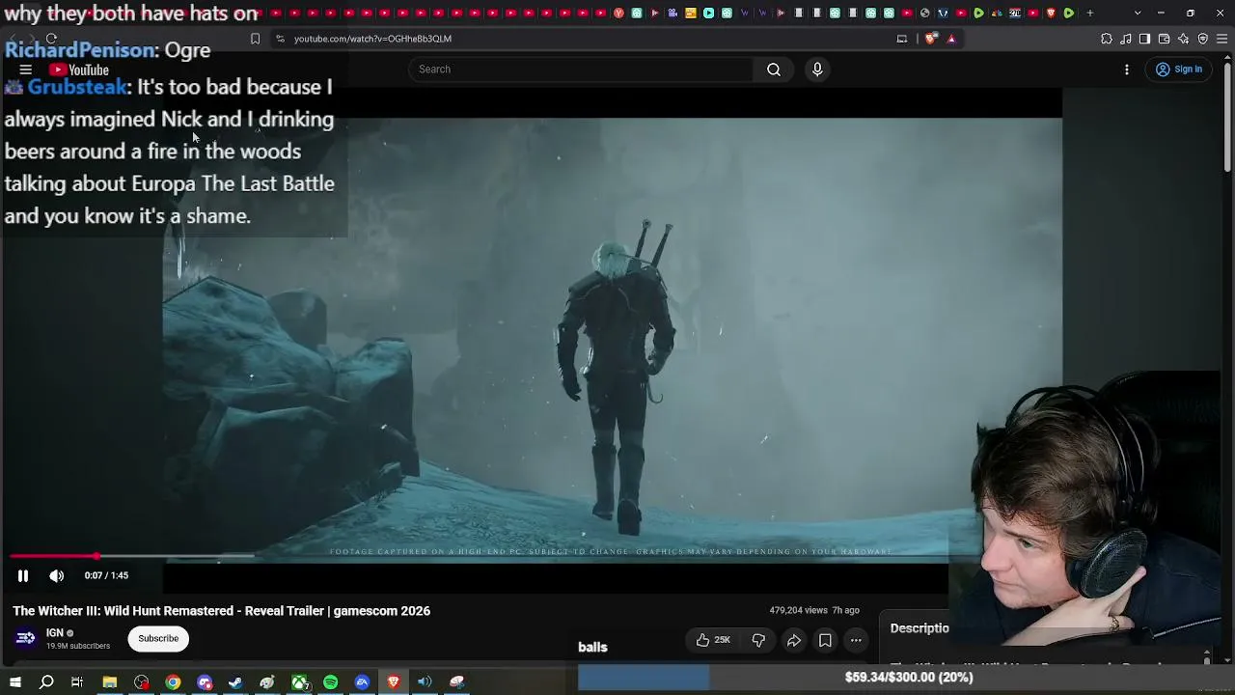Open Windows taskbar search
This screenshot has height=695, width=1235.
pyautogui.click(x=46, y=682)
